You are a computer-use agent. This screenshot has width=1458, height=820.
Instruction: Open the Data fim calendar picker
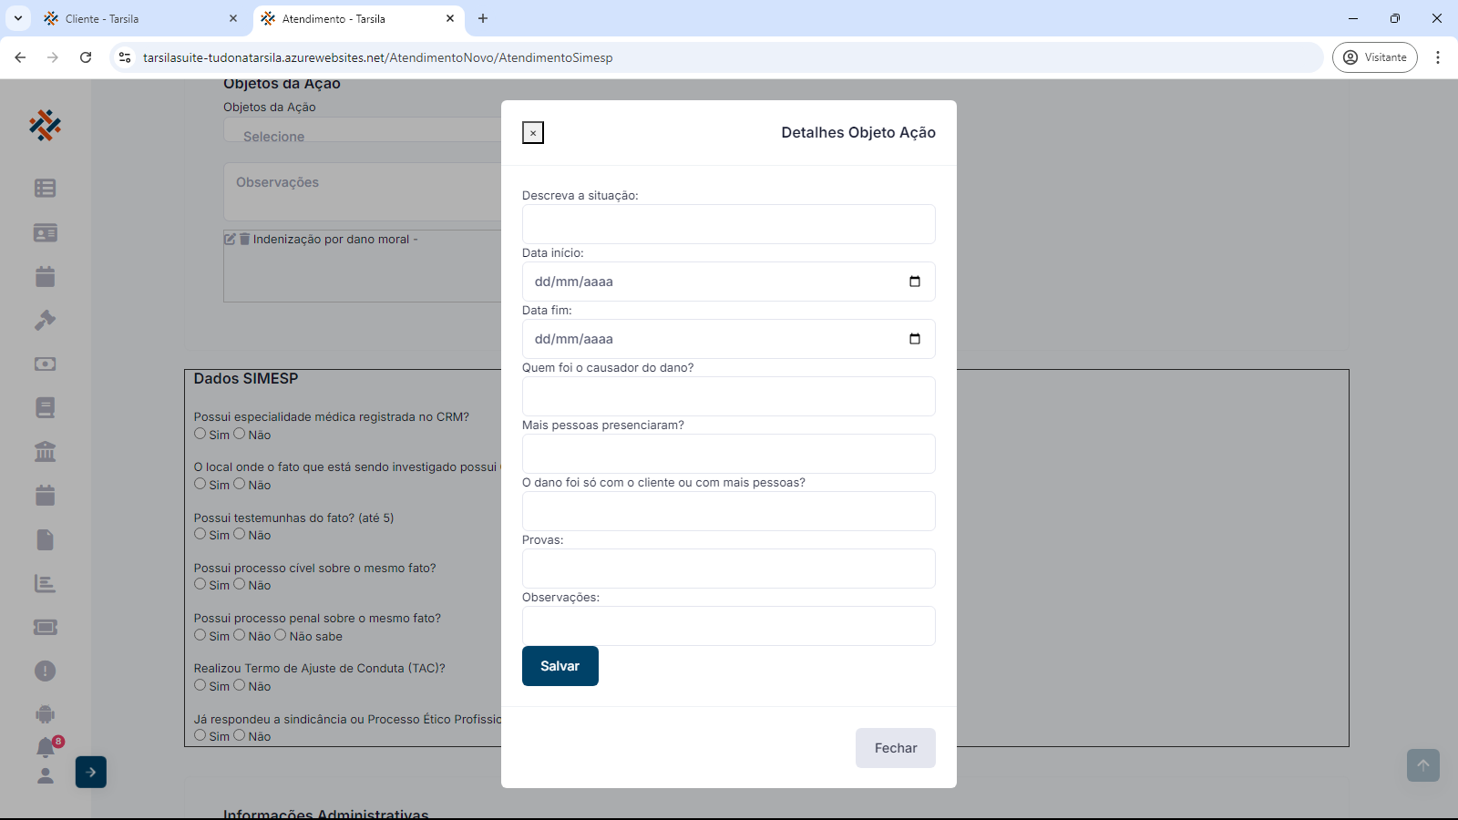click(915, 339)
